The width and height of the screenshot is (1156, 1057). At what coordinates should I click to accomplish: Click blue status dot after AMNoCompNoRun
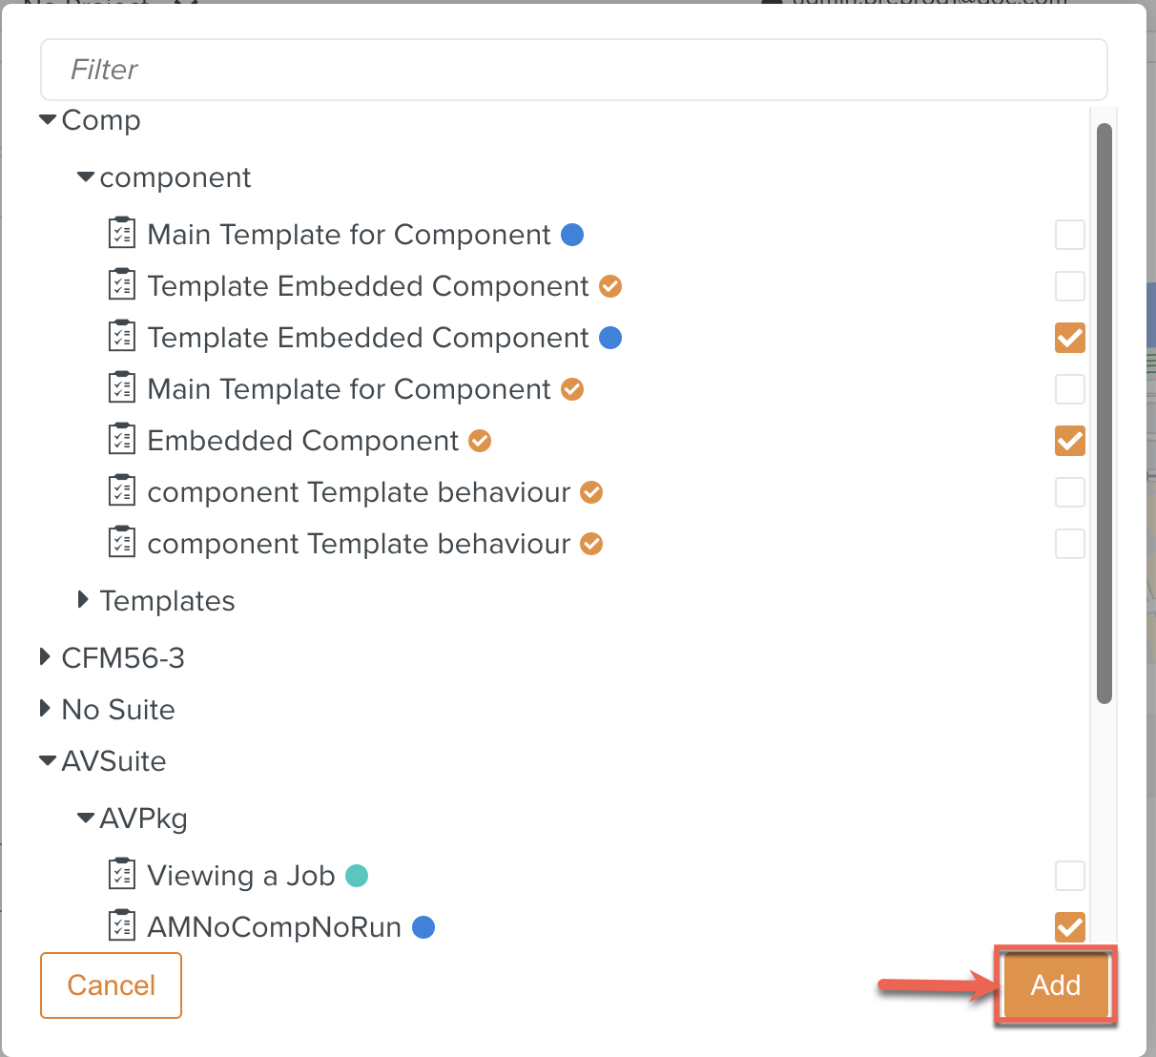click(423, 927)
